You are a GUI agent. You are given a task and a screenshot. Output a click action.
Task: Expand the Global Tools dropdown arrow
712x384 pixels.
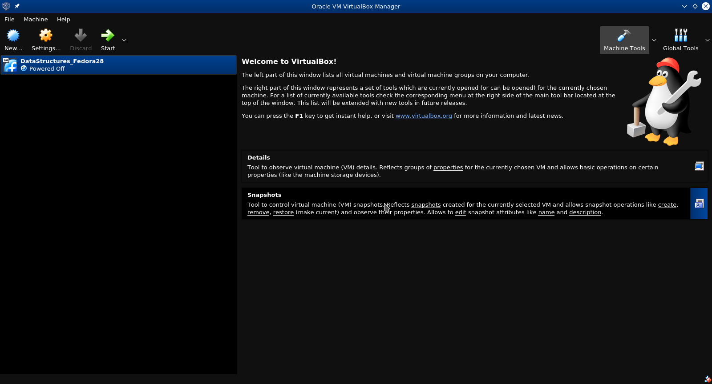click(708, 40)
